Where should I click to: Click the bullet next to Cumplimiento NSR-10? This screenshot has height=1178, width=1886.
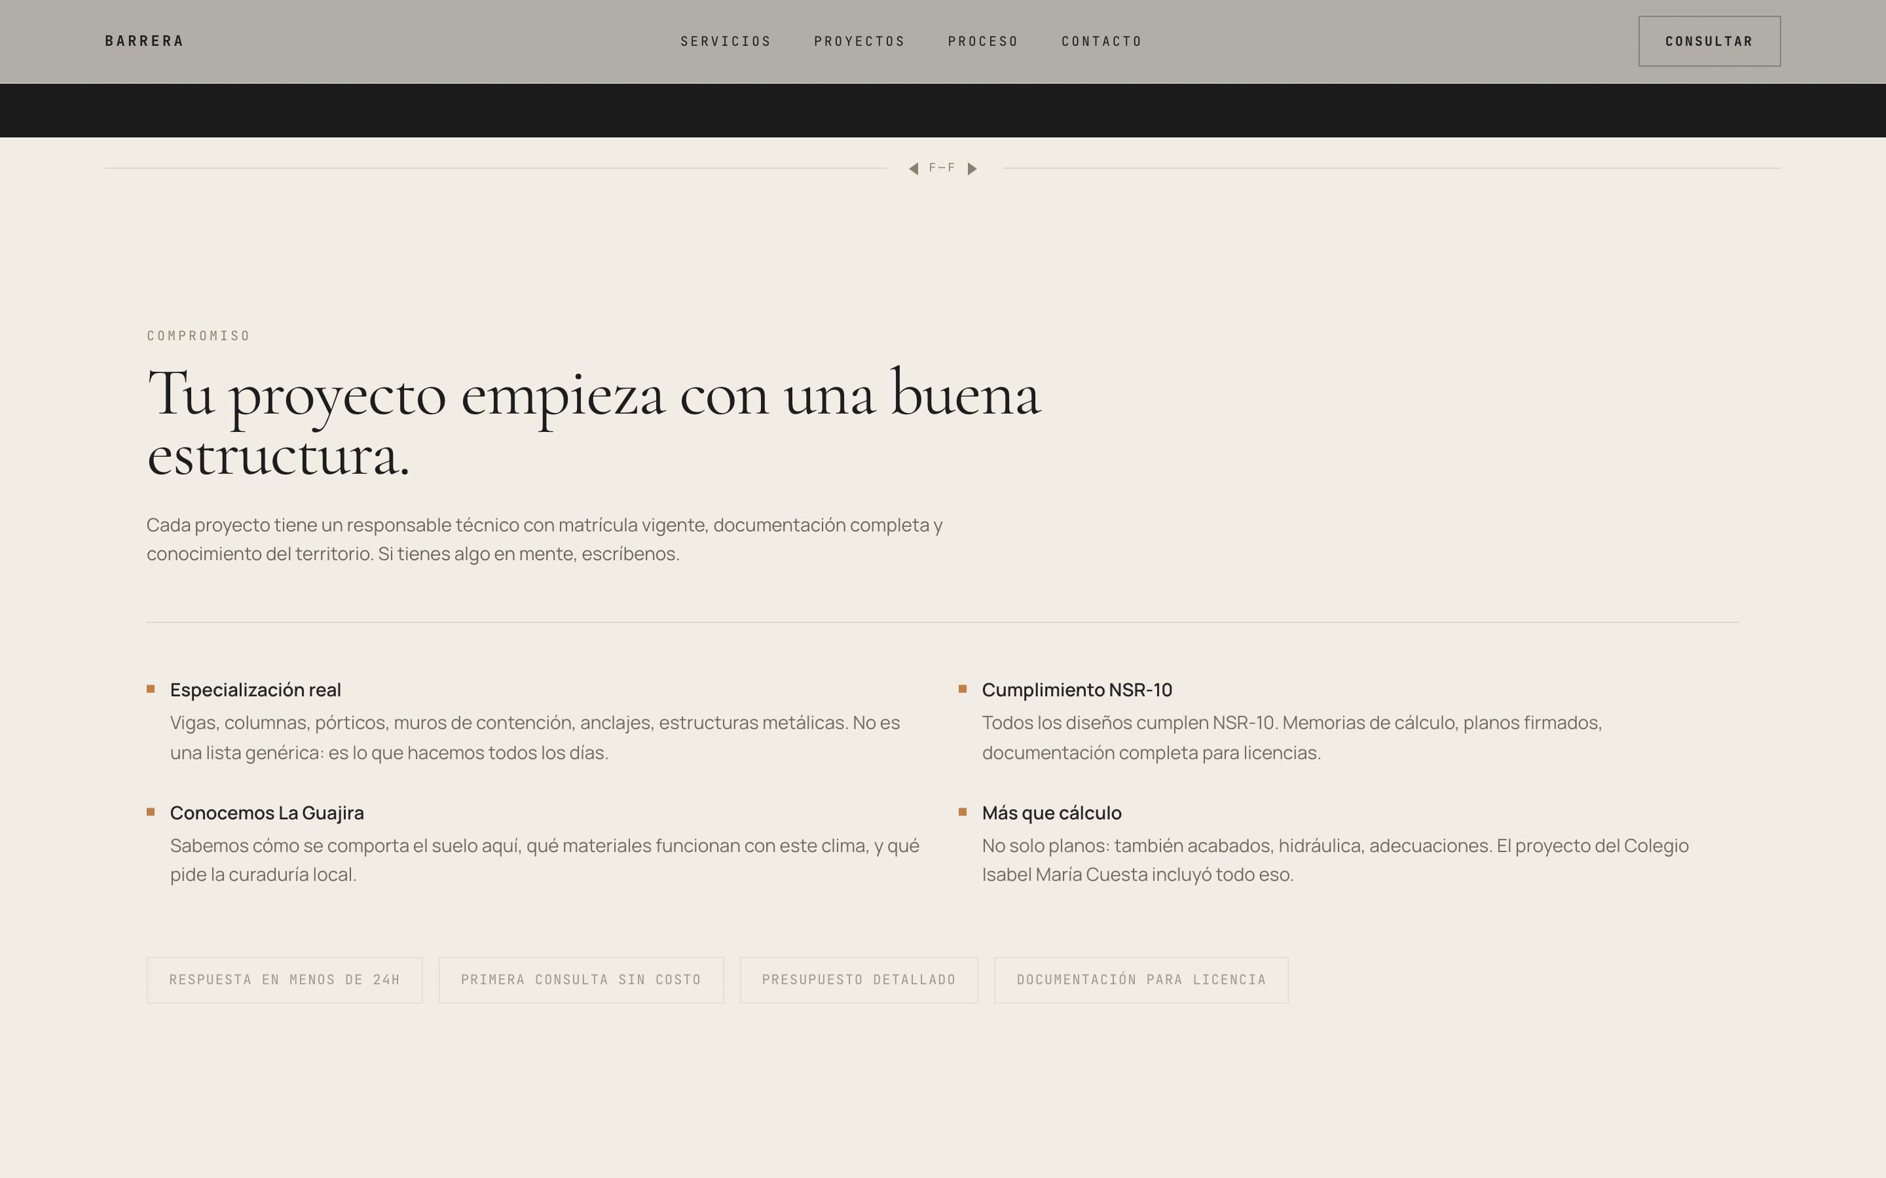(x=963, y=688)
